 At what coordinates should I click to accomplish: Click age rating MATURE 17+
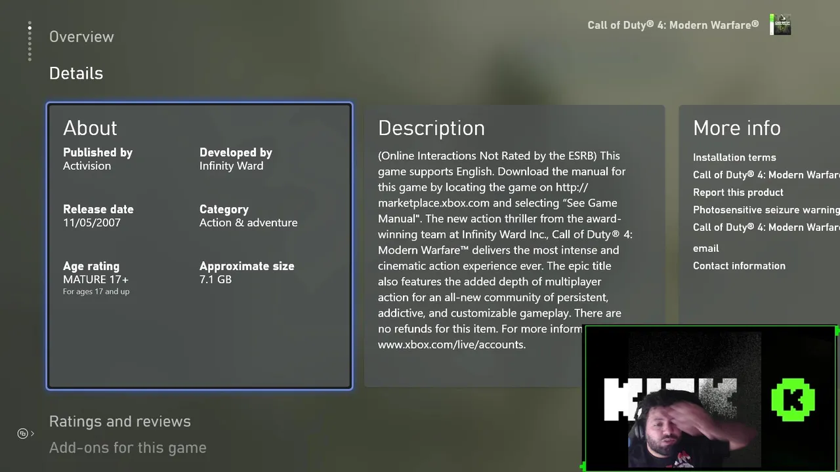click(96, 279)
